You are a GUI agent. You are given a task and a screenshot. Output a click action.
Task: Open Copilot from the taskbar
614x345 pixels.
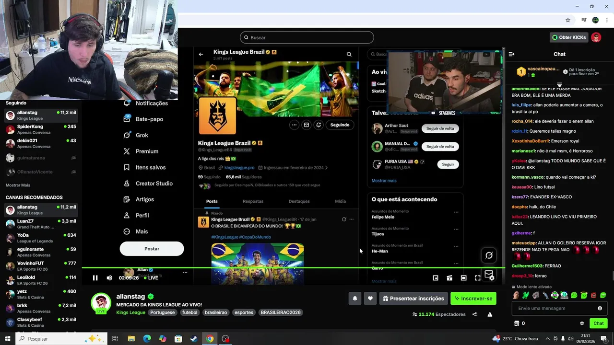click(x=163, y=339)
